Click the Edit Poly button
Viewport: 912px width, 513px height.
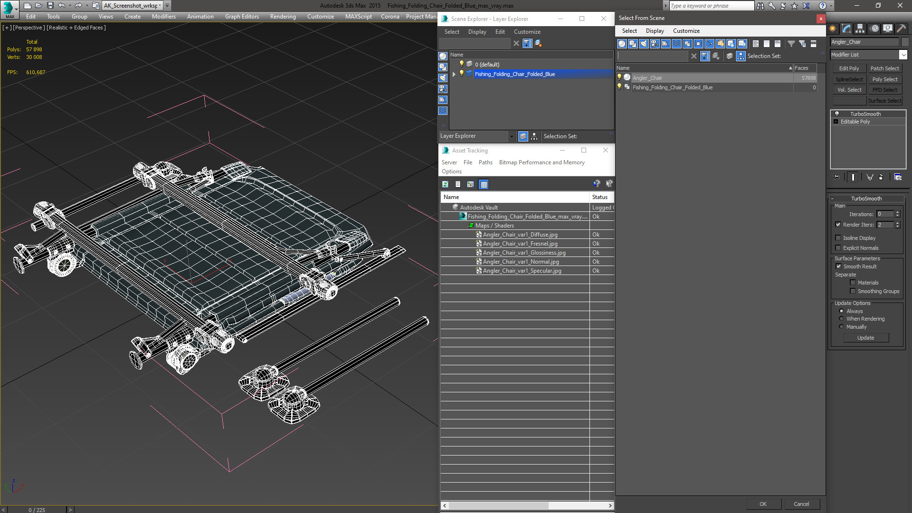tap(849, 68)
